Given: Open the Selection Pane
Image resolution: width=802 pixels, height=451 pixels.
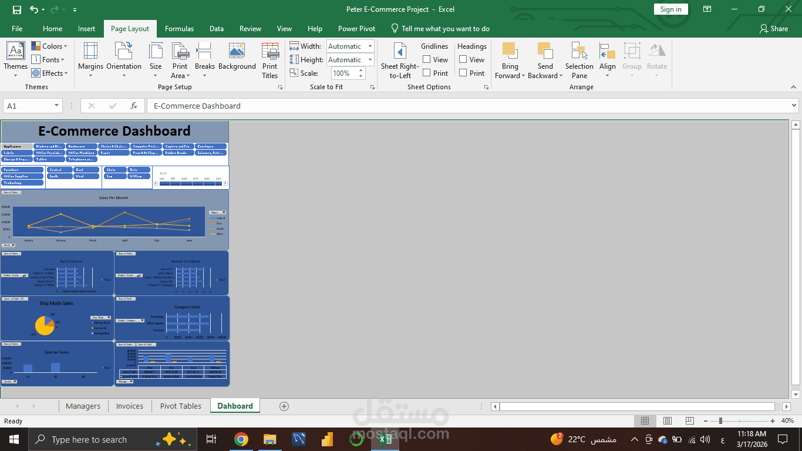Looking at the screenshot, I should [579, 60].
